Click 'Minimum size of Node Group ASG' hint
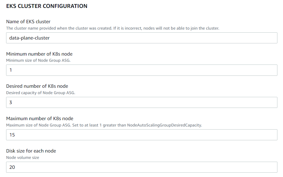 click(x=38, y=60)
